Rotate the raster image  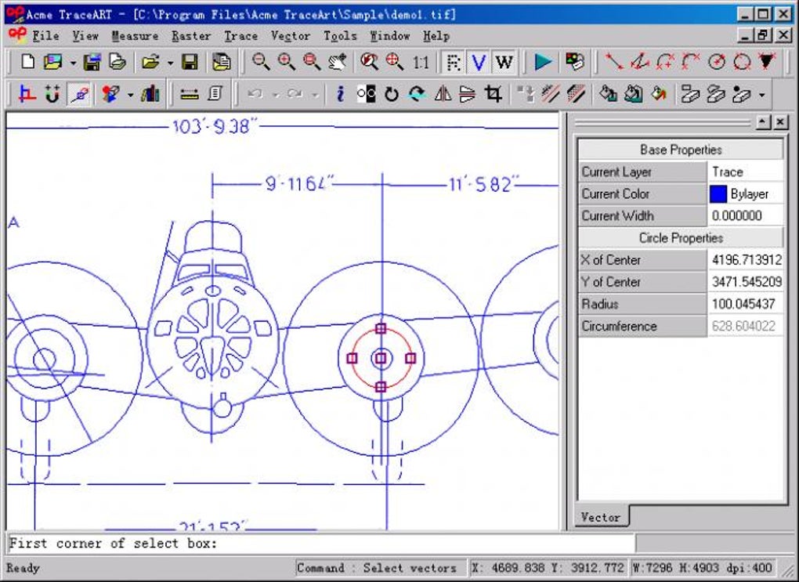(x=392, y=94)
